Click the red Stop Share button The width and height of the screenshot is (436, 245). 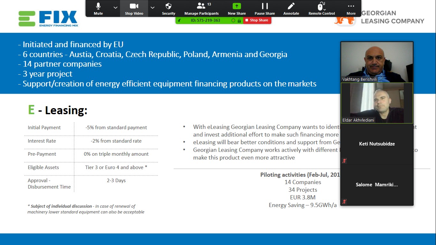click(257, 20)
